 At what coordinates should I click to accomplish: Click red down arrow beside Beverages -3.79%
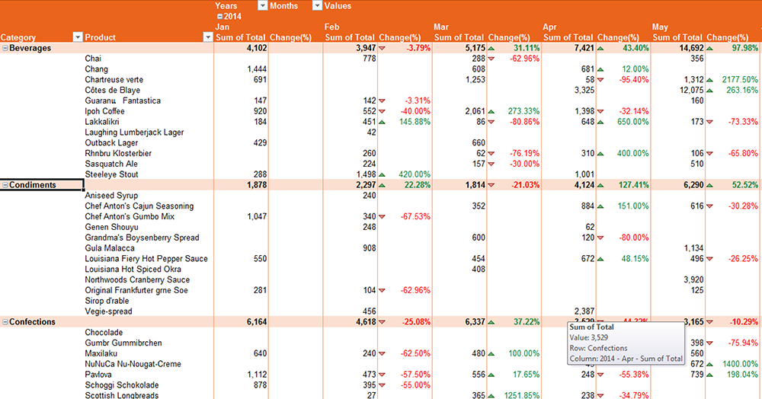coord(383,48)
